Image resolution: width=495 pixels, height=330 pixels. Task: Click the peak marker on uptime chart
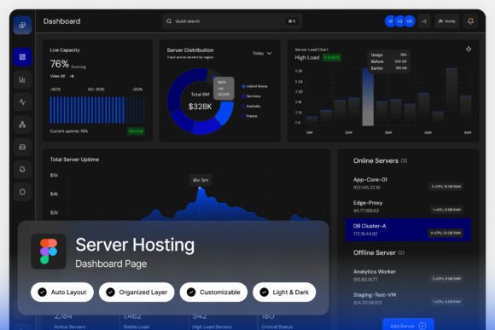click(200, 188)
